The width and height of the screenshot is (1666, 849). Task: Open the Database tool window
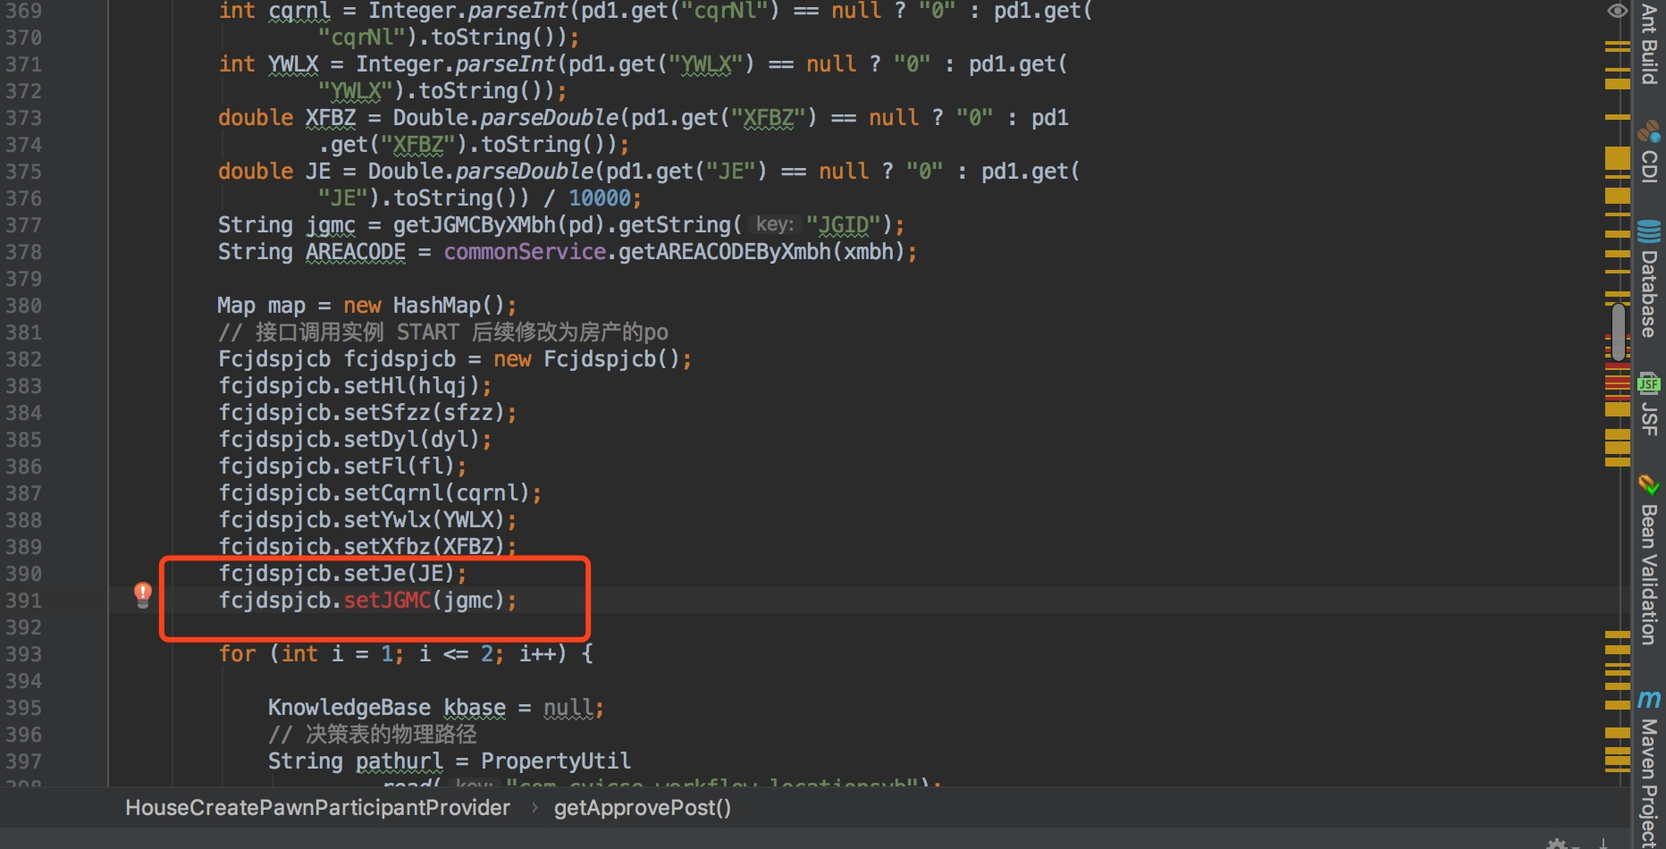[1649, 278]
